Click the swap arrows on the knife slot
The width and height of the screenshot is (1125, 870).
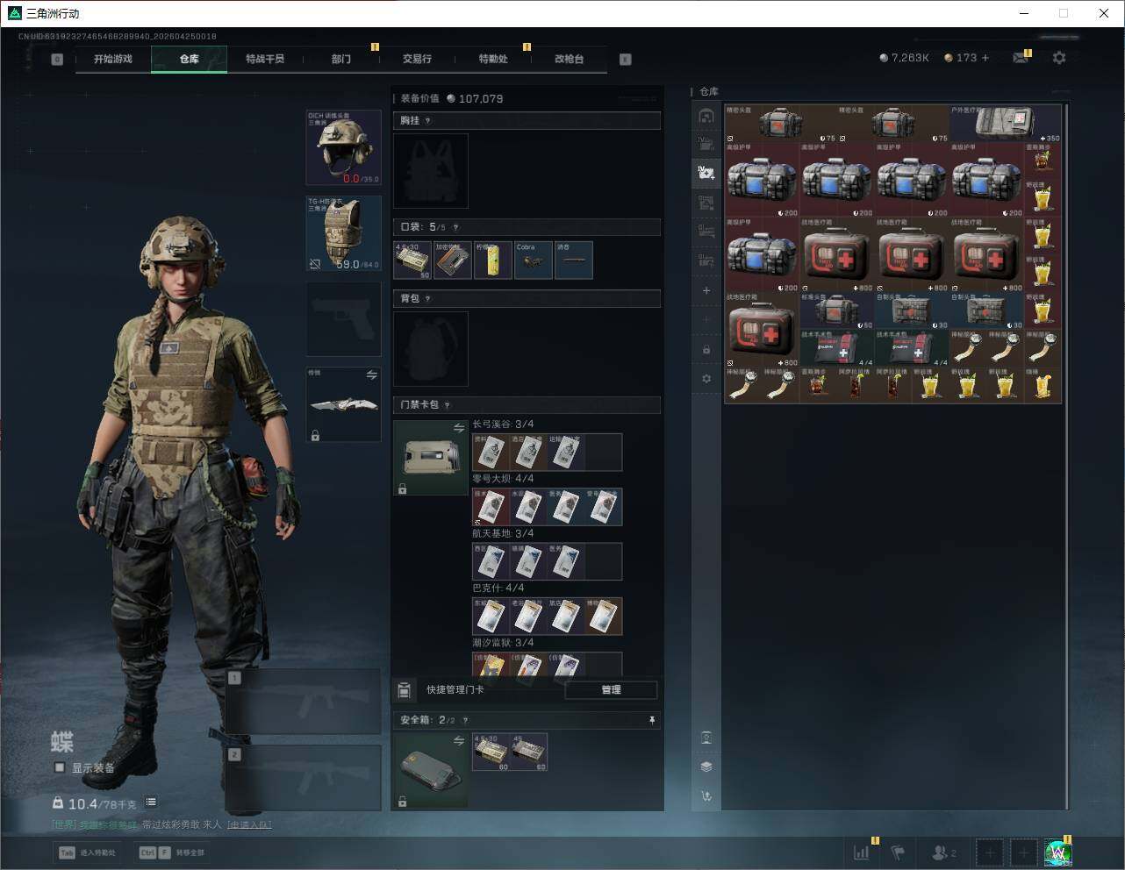click(x=371, y=375)
